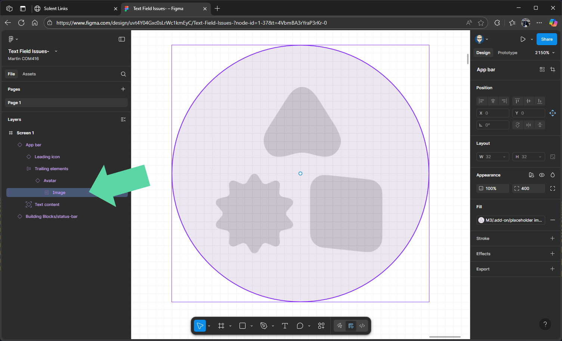Screen dimensions: 562x341
Task: Add a new page with plus icon
Action: (x=123, y=89)
